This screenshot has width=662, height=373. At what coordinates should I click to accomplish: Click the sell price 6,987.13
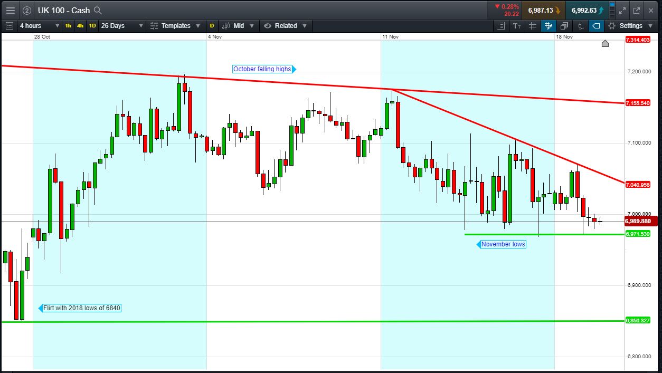tap(544, 10)
